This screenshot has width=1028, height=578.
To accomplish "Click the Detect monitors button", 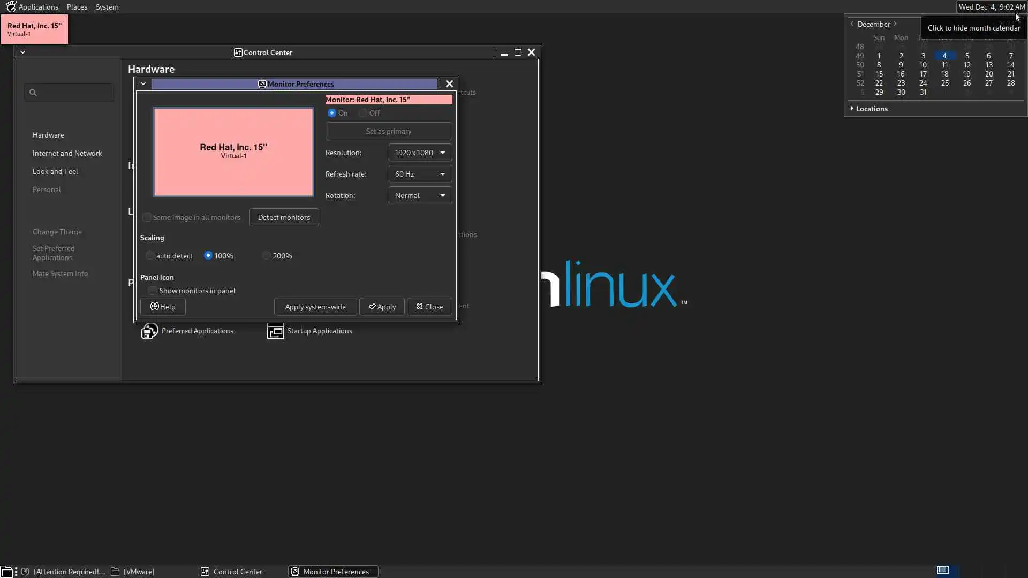I will pyautogui.click(x=284, y=217).
